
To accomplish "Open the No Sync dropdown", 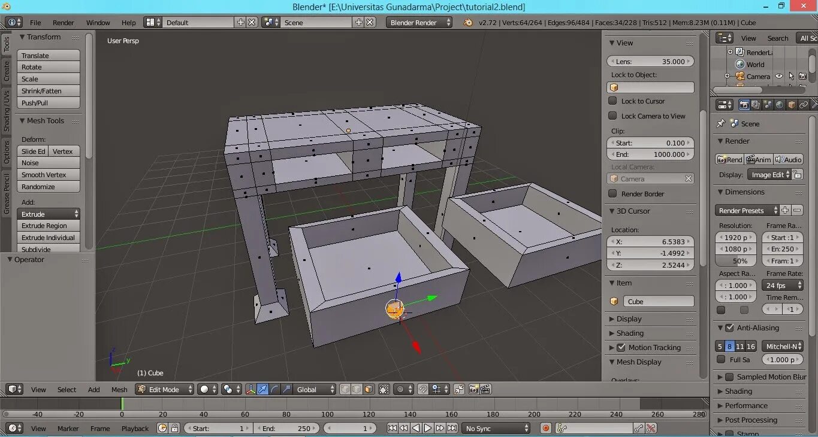I will [496, 428].
